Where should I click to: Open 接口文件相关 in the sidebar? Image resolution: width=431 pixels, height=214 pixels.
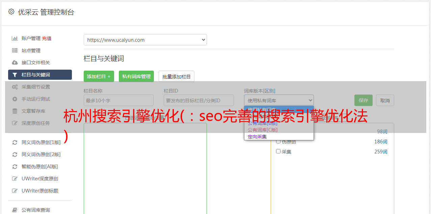36,63
